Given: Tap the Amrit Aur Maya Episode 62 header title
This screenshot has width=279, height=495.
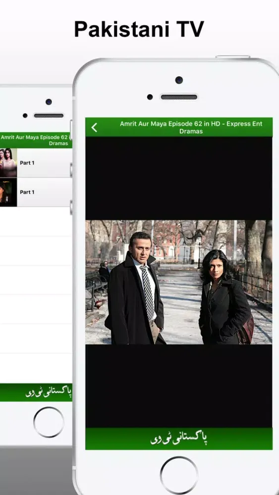Looking at the screenshot, I should point(191,128).
